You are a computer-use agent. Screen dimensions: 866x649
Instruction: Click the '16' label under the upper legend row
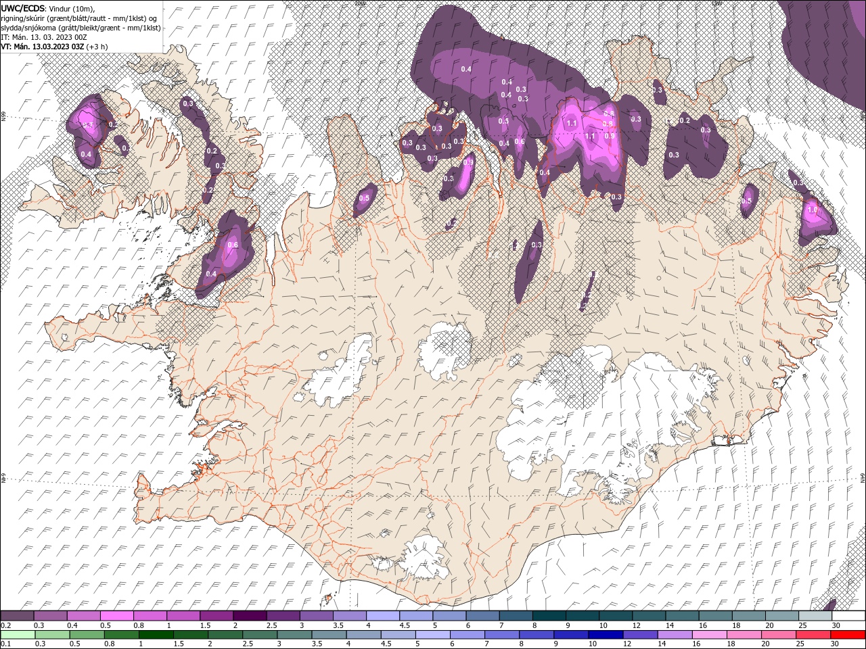[x=703, y=625]
